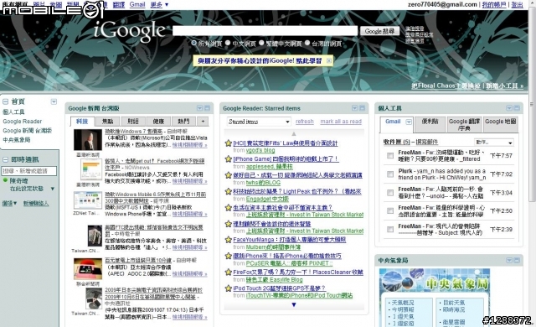Minimize the 中央氣象局 gadget
Screen dimensions: 536x327
517,260
